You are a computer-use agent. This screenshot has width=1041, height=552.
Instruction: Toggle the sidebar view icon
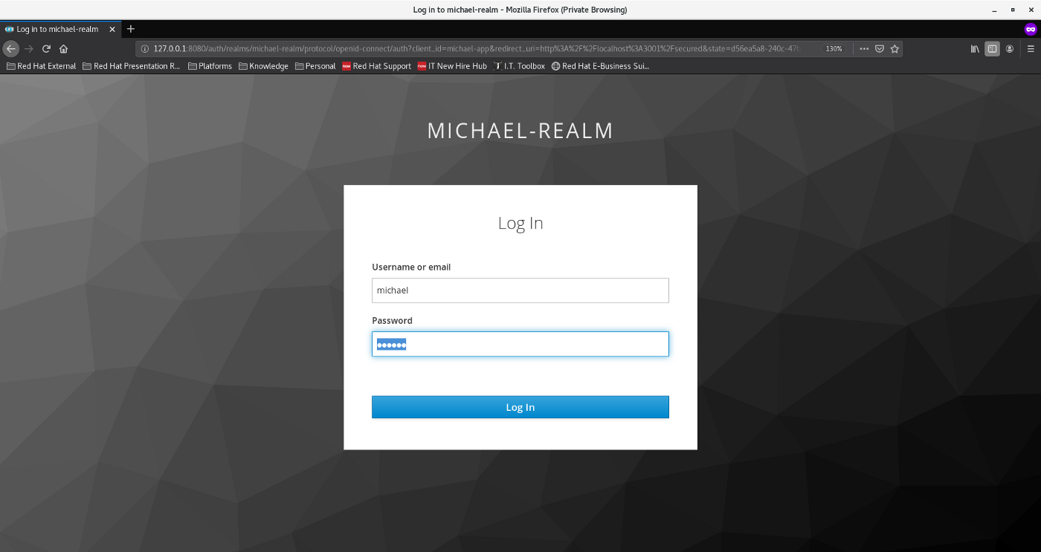992,49
